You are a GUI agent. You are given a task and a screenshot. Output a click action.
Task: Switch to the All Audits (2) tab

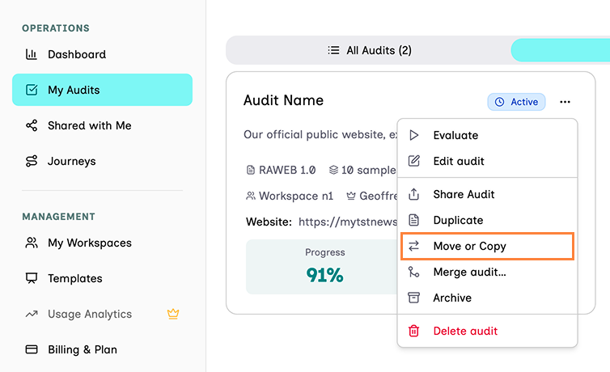(369, 50)
